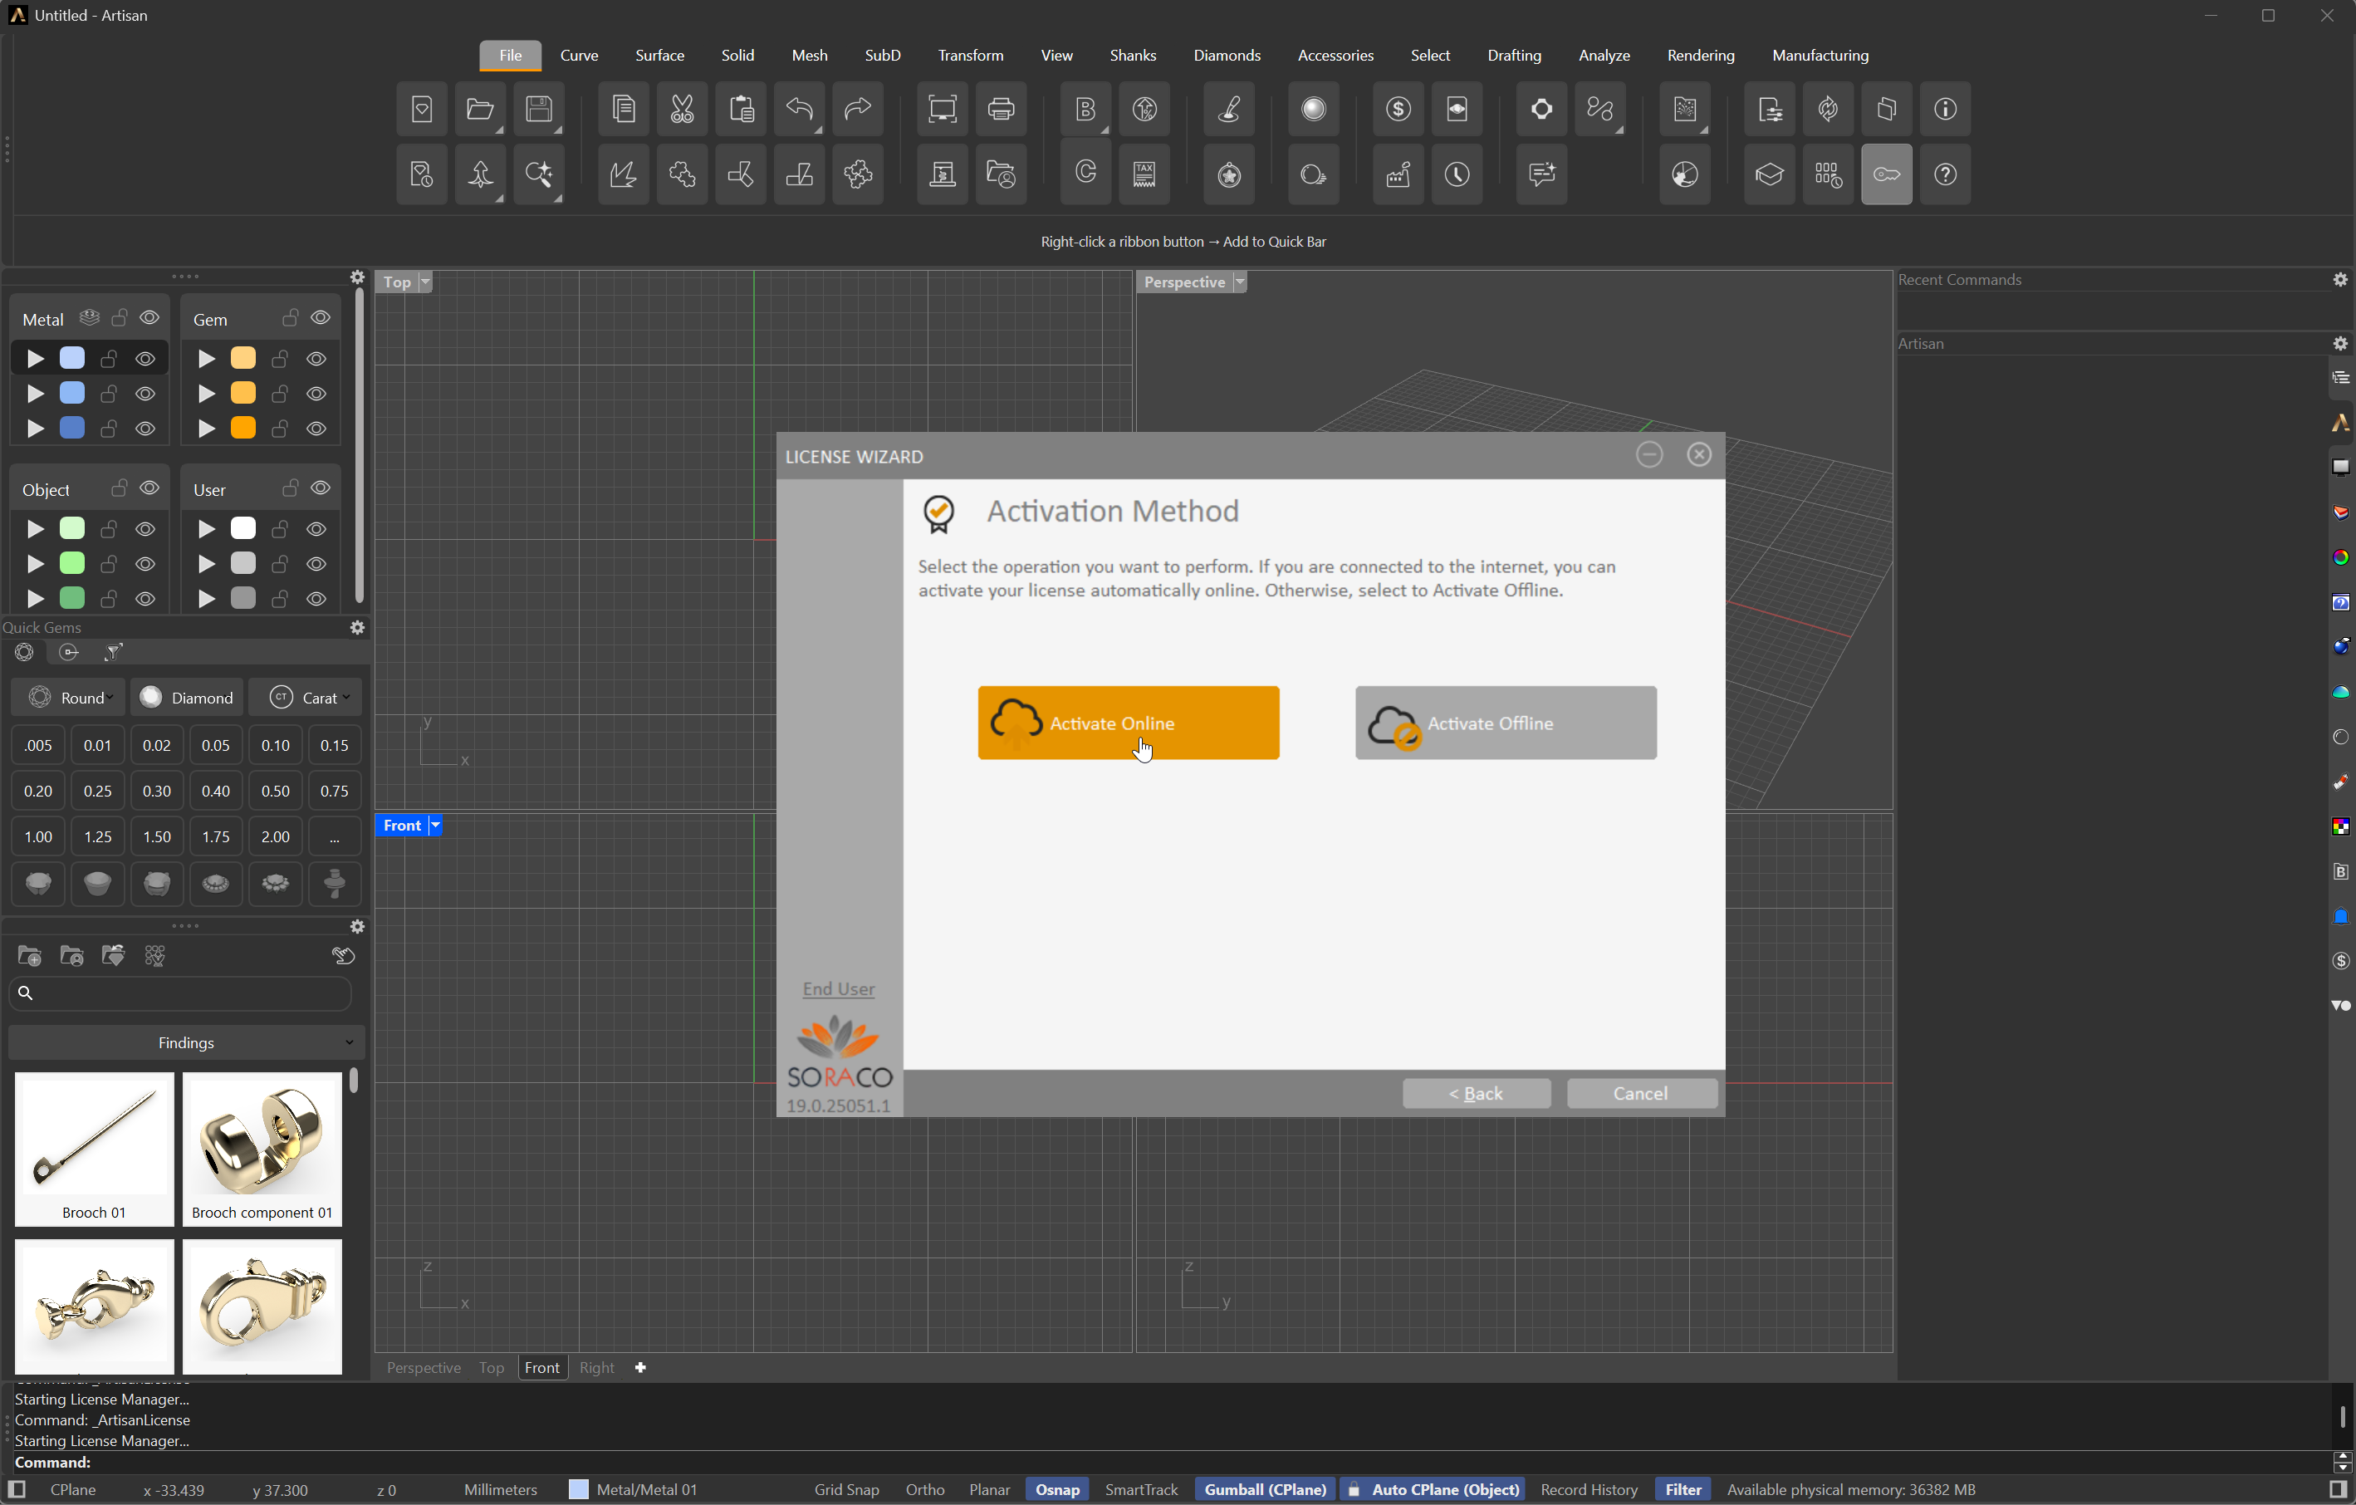Click the Activate Offline button
The image size is (2356, 1505).
(x=1506, y=723)
